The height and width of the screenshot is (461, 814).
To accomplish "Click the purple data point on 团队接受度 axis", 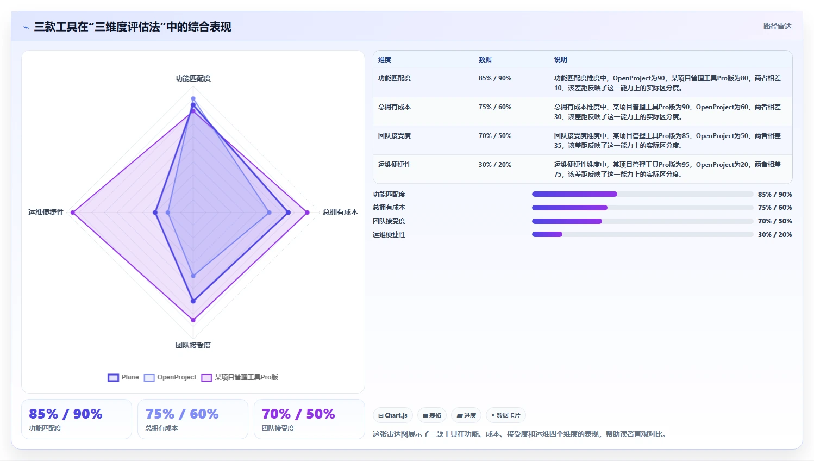I will (x=193, y=320).
